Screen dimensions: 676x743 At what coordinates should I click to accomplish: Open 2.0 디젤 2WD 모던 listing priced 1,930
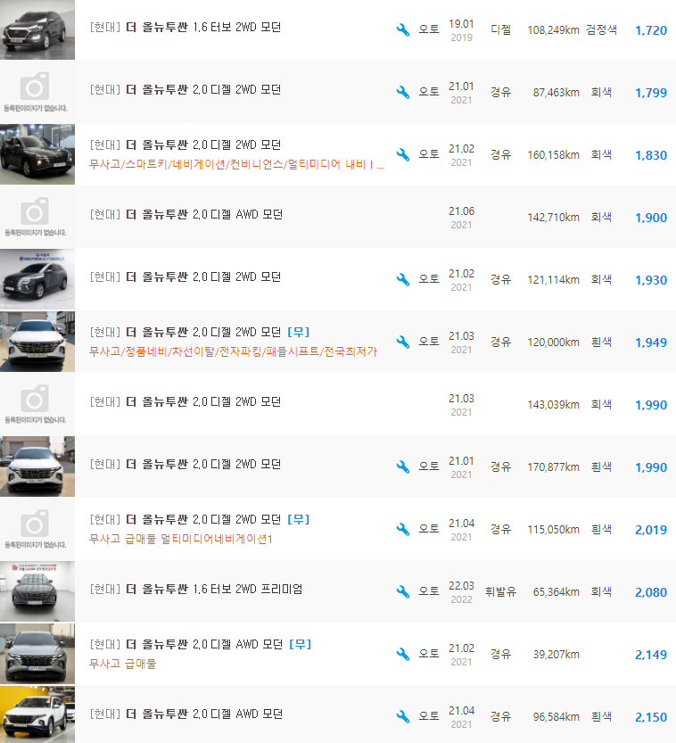point(185,277)
